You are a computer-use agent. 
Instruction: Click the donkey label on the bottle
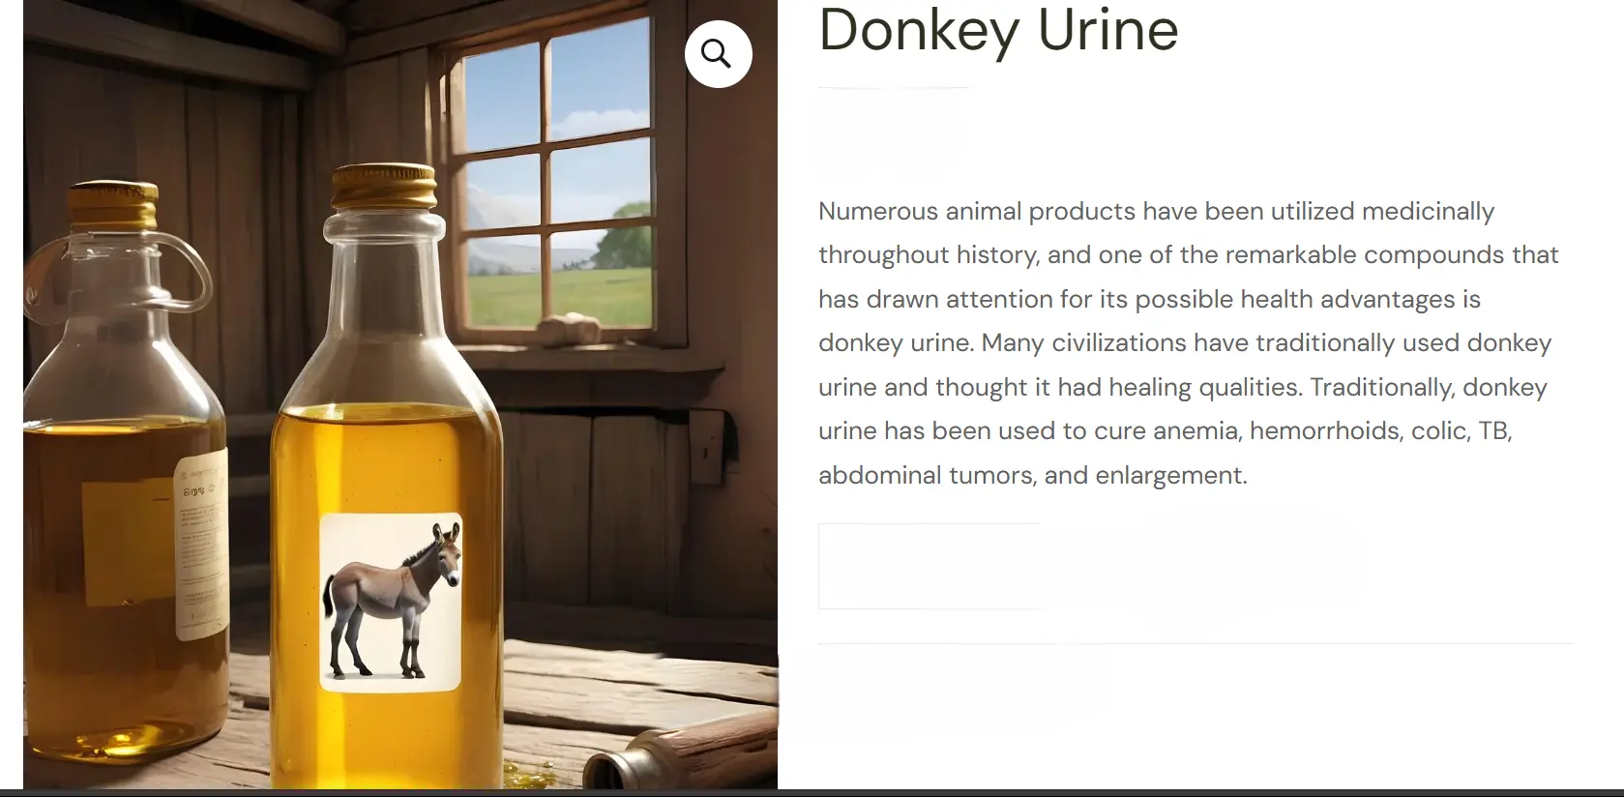(x=391, y=603)
